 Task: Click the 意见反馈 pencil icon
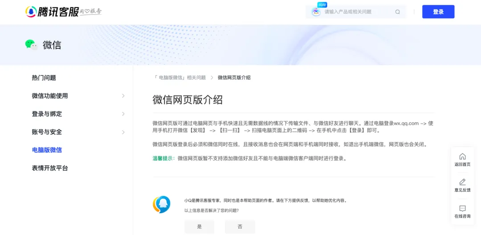(462, 182)
